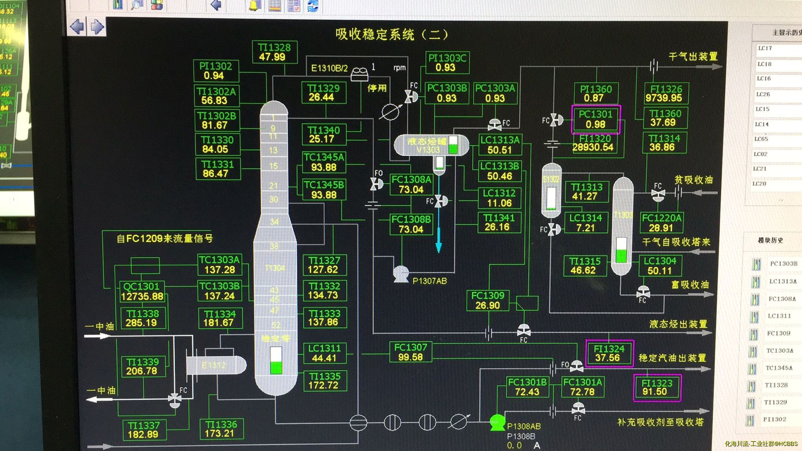
Task: Open the LC1311 level controller box
Action: (325, 353)
